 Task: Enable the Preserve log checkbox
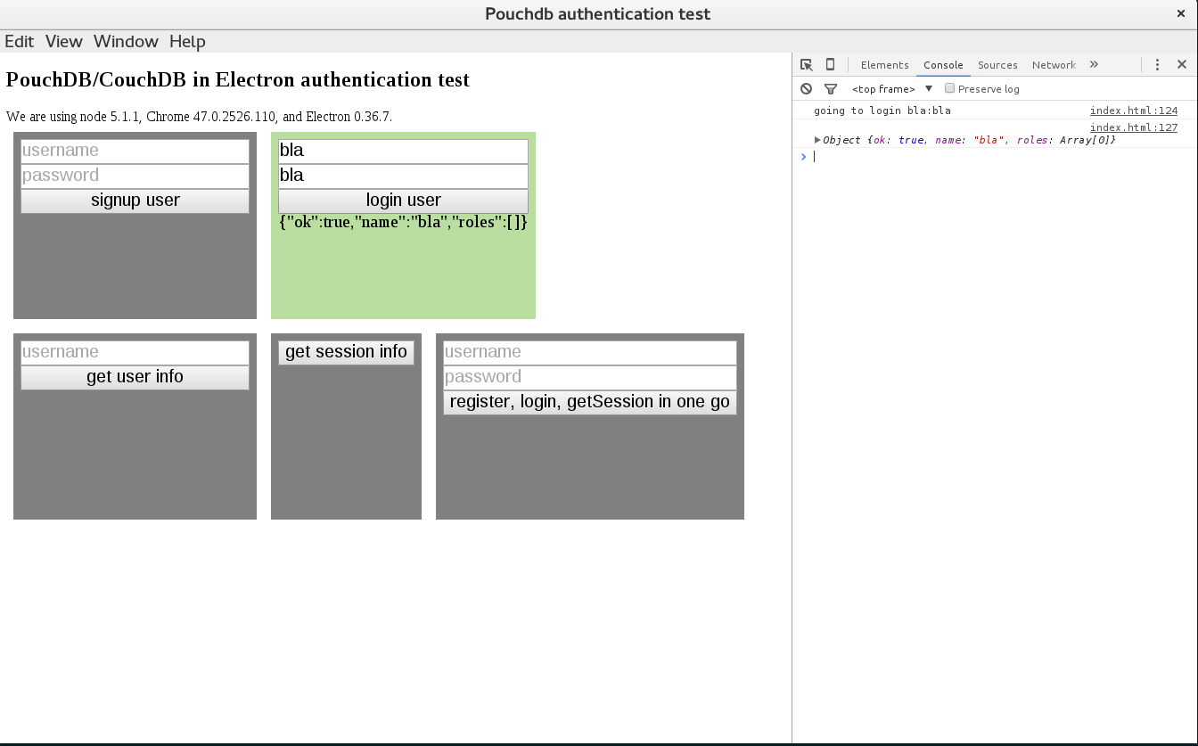(x=949, y=88)
